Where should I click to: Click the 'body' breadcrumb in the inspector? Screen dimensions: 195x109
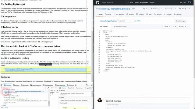6,108
